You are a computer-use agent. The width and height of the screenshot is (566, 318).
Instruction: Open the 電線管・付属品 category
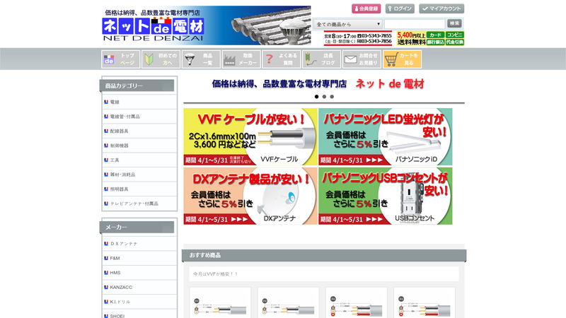(x=139, y=117)
